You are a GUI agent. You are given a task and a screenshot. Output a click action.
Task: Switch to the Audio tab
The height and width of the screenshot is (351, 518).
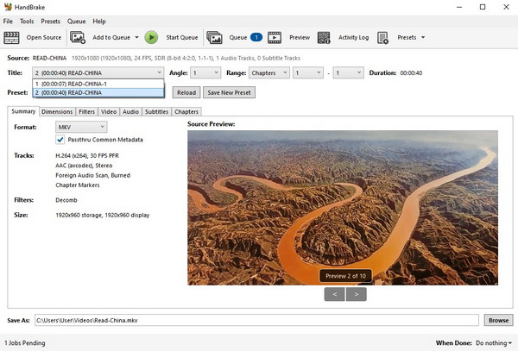coord(131,112)
